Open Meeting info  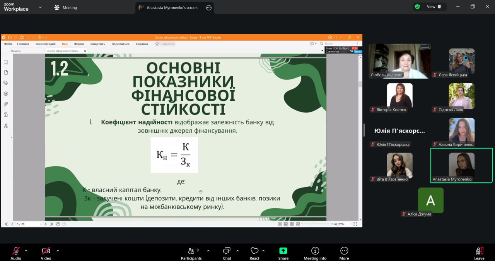click(315, 253)
